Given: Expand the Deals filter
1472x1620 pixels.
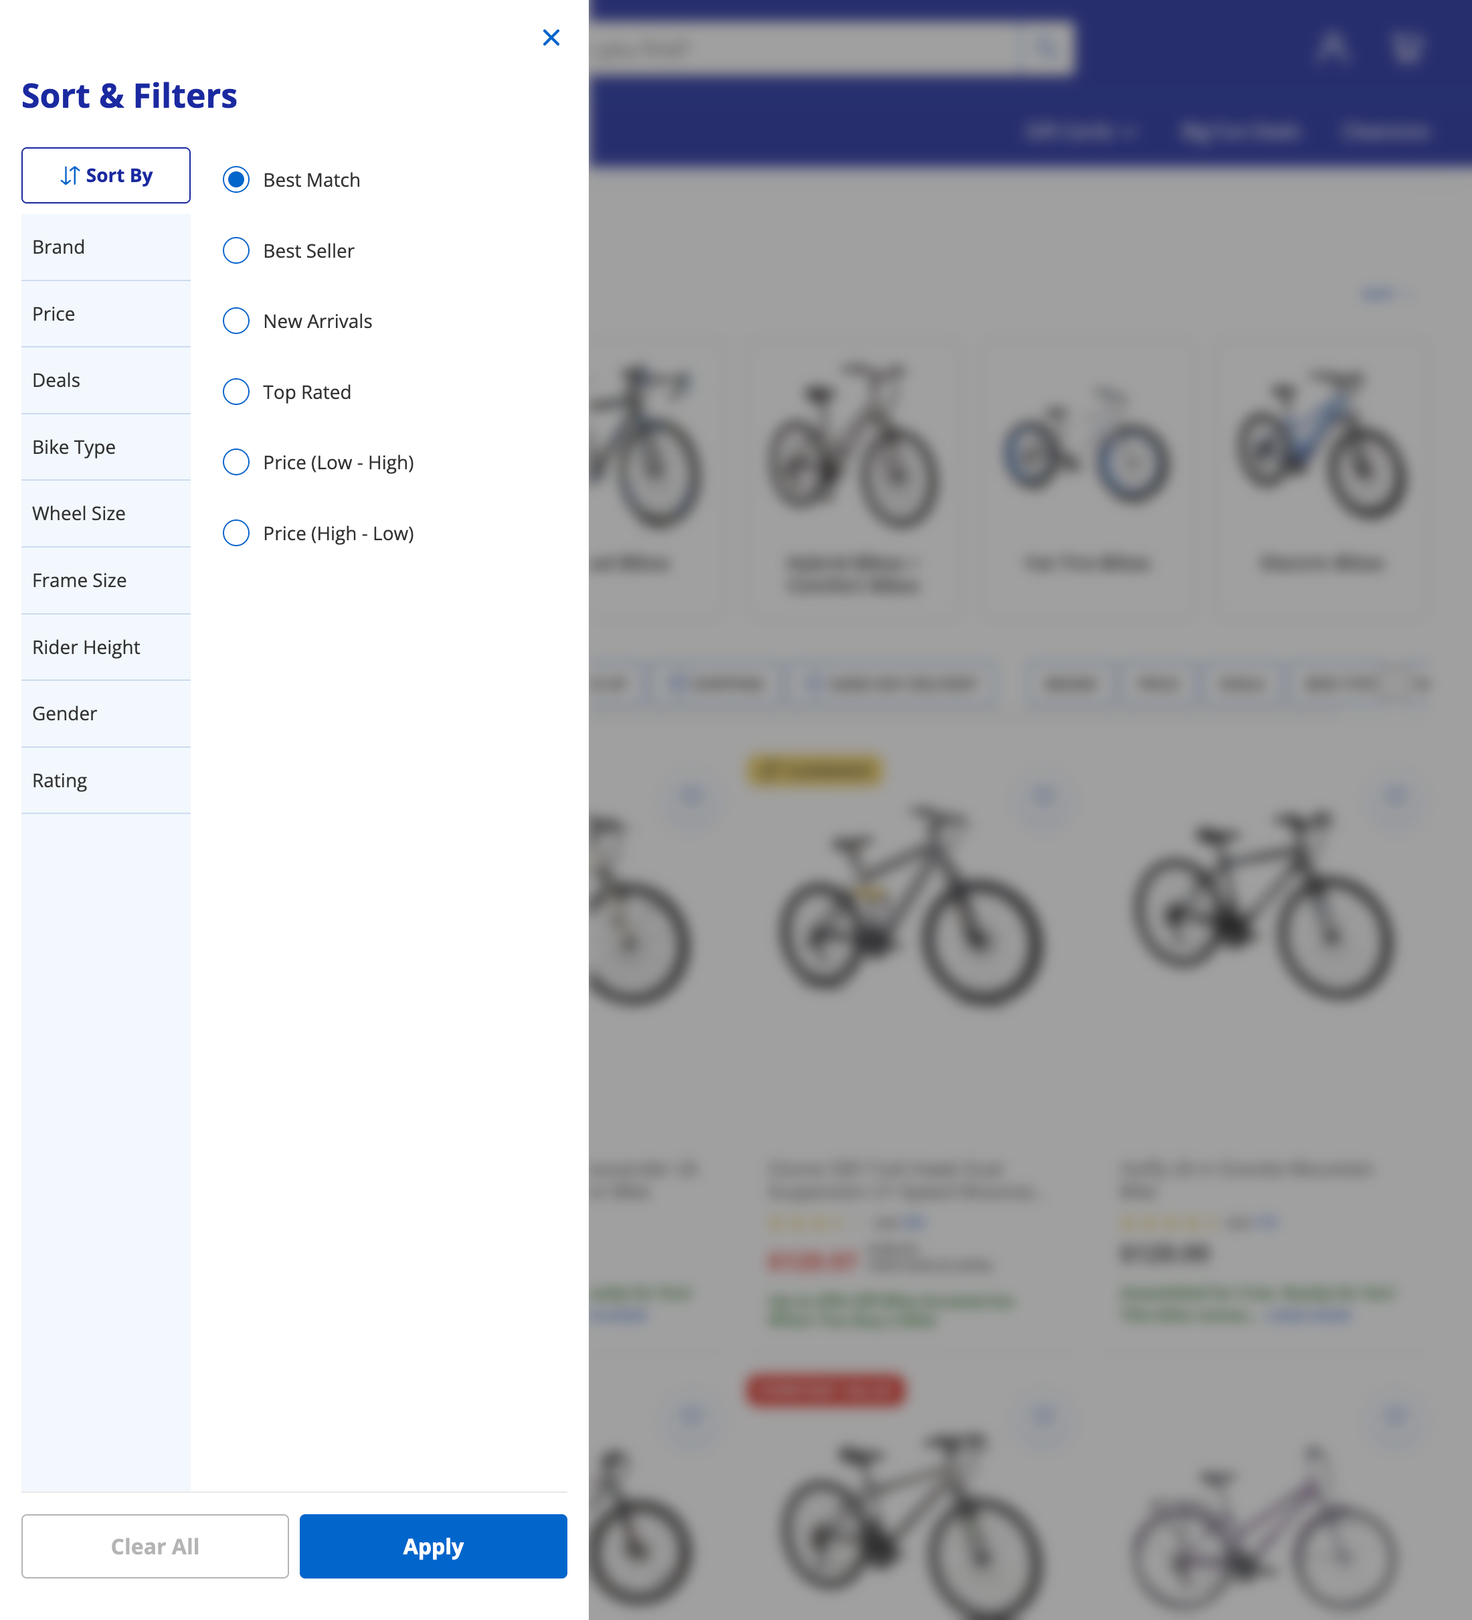Looking at the screenshot, I should [106, 380].
